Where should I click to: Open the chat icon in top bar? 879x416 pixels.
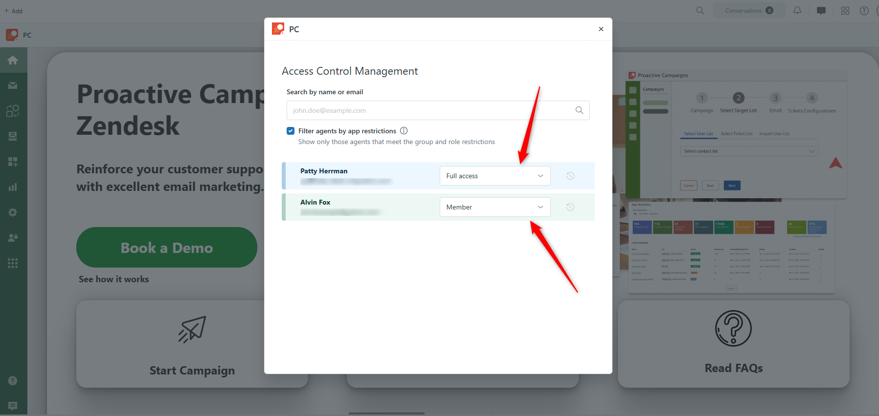(821, 11)
